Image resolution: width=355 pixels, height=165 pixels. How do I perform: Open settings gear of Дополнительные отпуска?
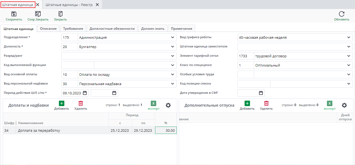[x=344, y=105]
